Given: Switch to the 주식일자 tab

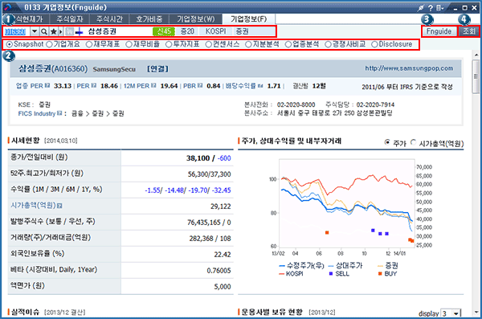Looking at the screenshot, I should (x=69, y=19).
